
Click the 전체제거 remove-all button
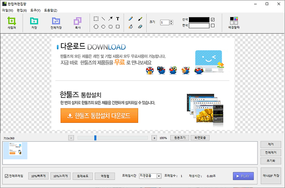coord(271,152)
